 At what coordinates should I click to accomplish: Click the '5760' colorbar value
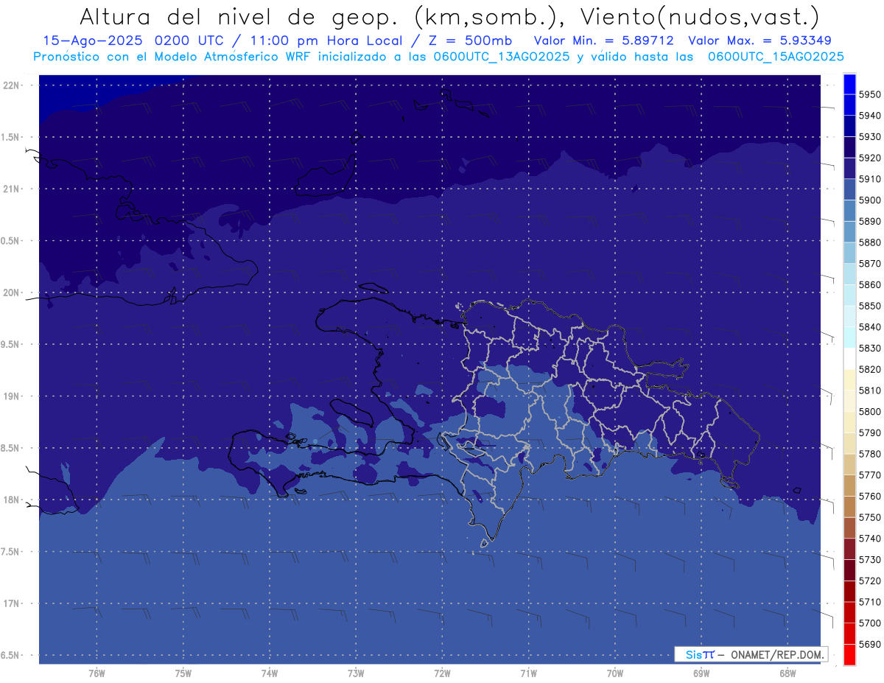(x=870, y=496)
